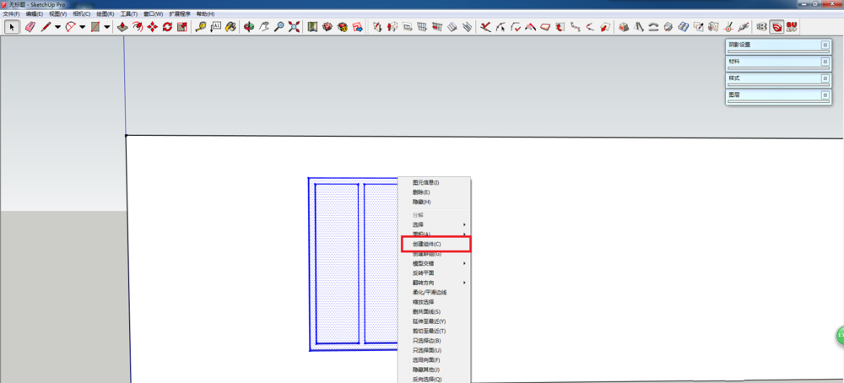Expand the 材料 panel
This screenshot has width=844, height=383.
coord(825,62)
